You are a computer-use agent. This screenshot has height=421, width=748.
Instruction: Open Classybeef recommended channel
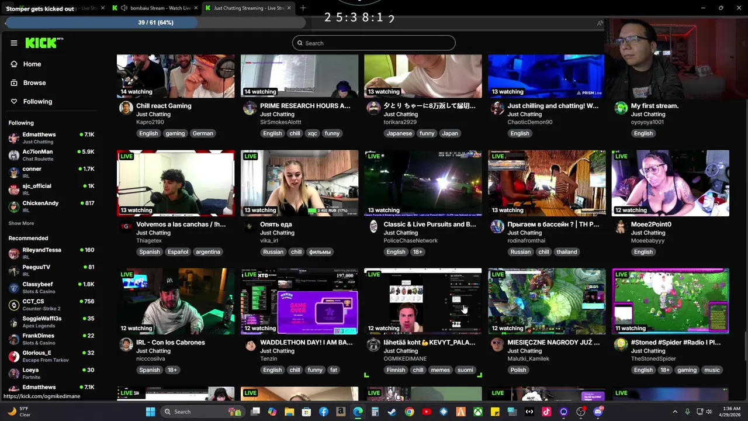(51, 287)
